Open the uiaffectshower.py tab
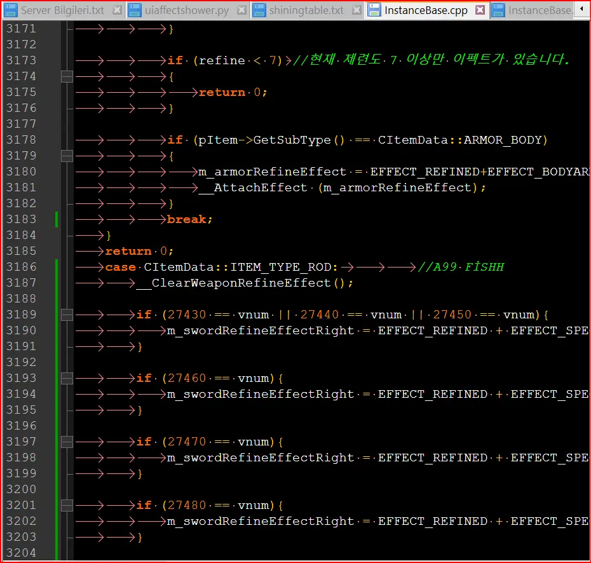The image size is (591, 563). pos(187,10)
